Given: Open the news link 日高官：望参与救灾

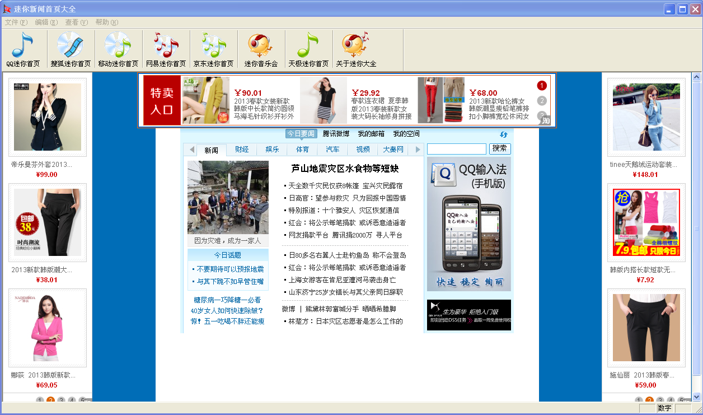Looking at the screenshot, I should pyautogui.click(x=318, y=198).
